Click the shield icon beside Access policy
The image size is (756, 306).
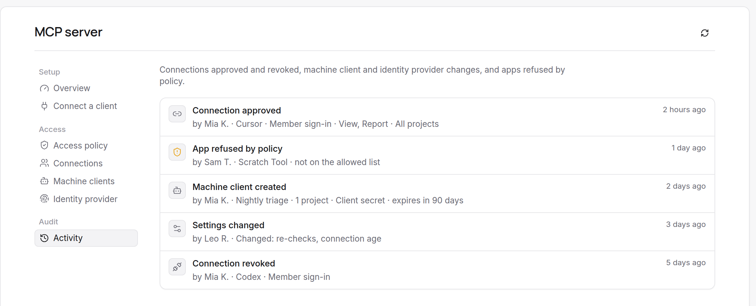coord(44,145)
